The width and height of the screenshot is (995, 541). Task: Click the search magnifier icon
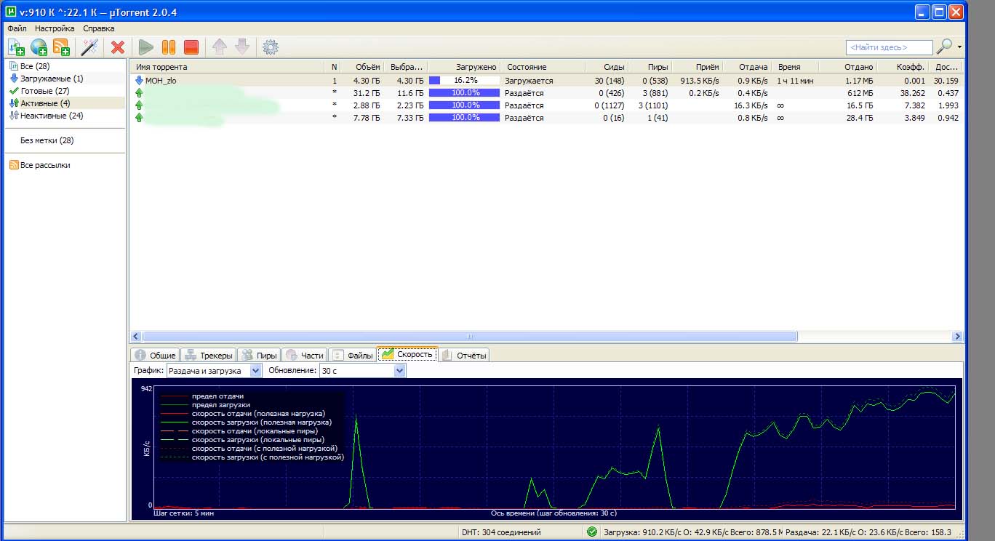click(944, 47)
